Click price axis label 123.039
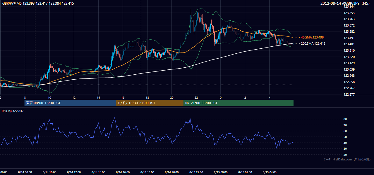The width and height of the screenshot is (374, 175). point(349,69)
